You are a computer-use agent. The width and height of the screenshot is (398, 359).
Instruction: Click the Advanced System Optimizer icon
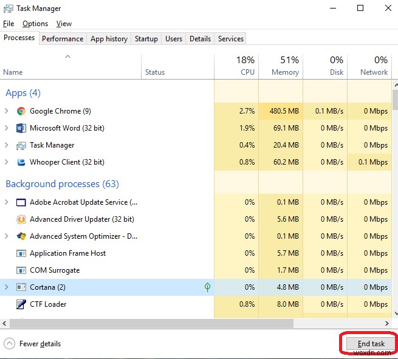pos(21,236)
